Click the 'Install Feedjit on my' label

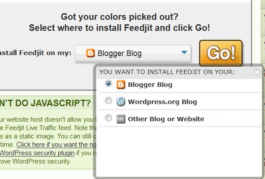pos(35,53)
